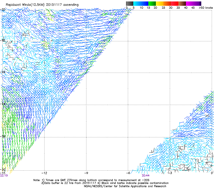Screen dimensions: 214x188
Task: Click the '-15' longitude axis label
Action: pos(3,173)
